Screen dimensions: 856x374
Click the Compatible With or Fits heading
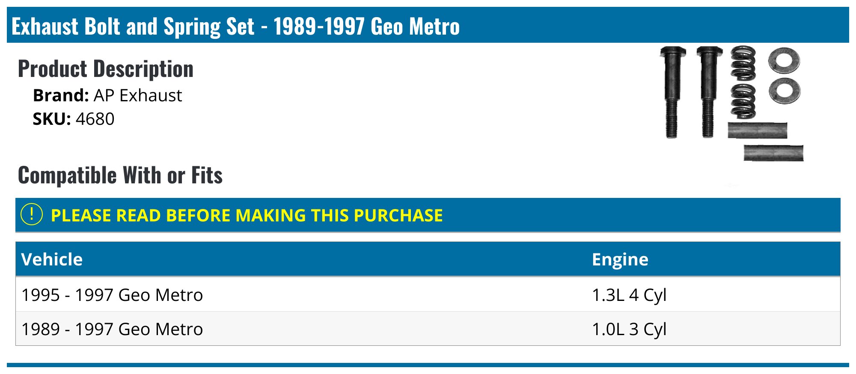click(120, 175)
